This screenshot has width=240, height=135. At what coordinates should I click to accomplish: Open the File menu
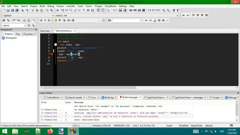click(x=3, y=6)
